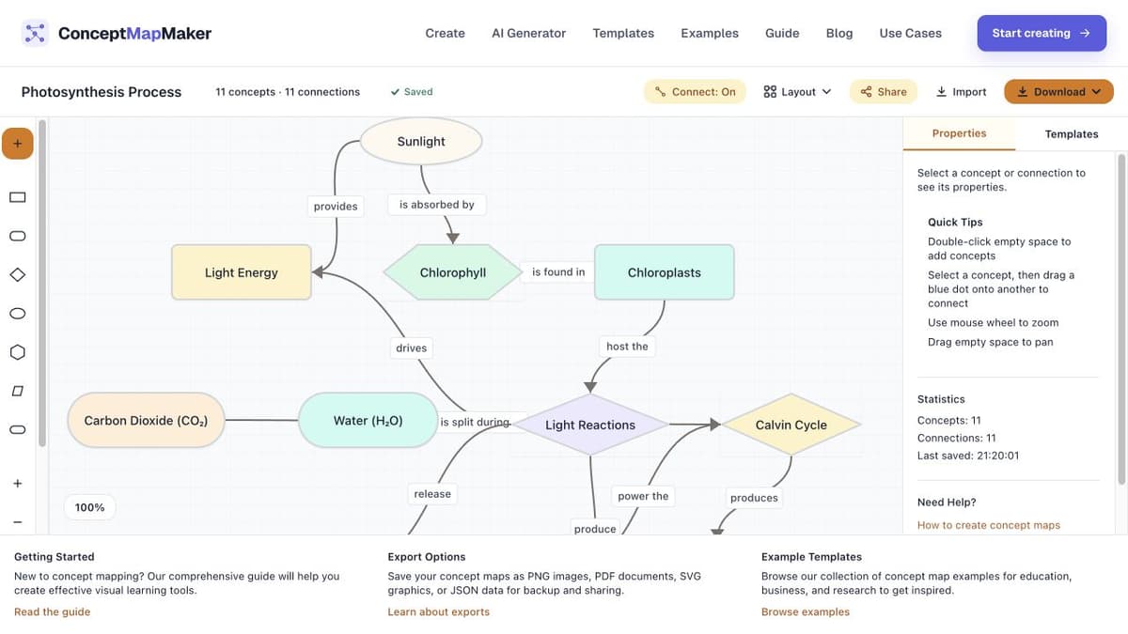Click the 100% zoom level indicator
The image size is (1128, 634).
point(90,507)
